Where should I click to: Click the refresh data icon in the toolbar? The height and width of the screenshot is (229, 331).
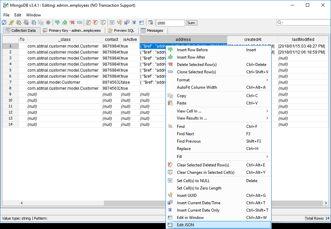pos(4,22)
